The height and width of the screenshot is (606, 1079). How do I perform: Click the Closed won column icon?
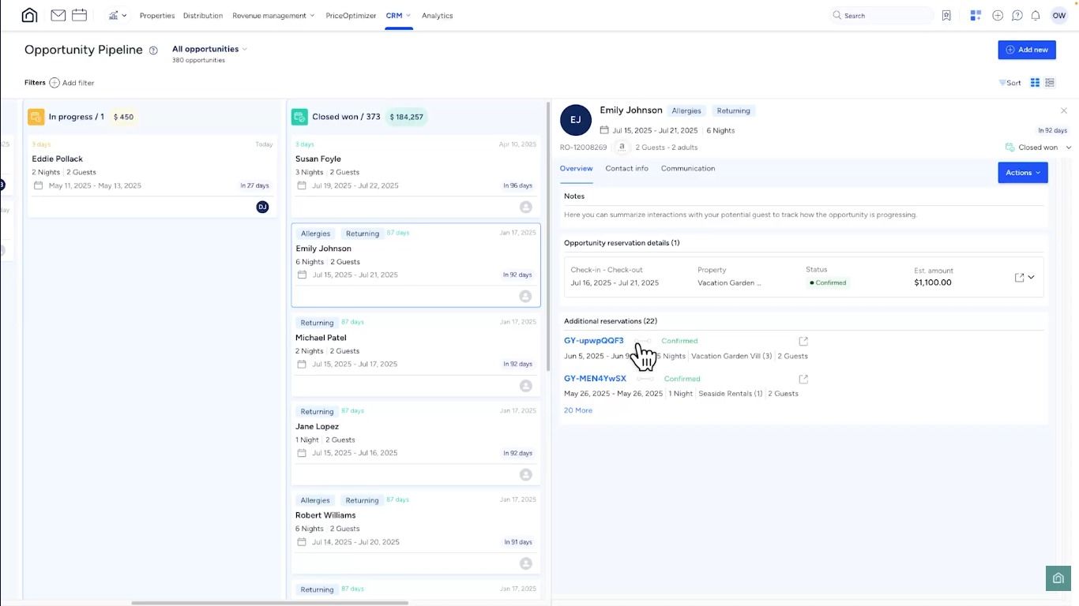pos(299,117)
